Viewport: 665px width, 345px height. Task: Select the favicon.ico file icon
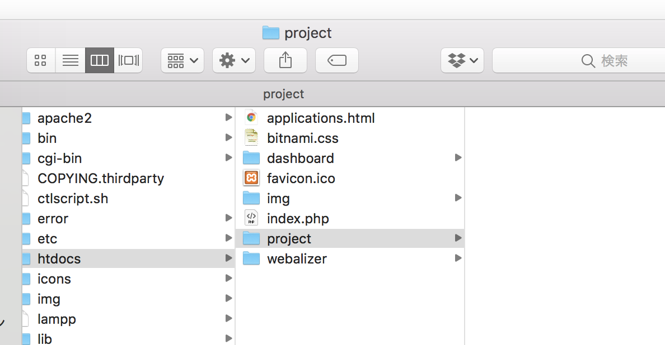(x=251, y=178)
